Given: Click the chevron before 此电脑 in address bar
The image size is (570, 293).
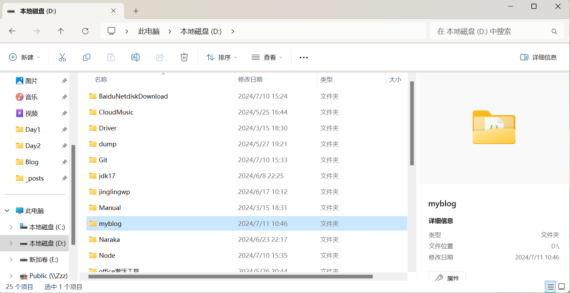Looking at the screenshot, I should [x=127, y=32].
